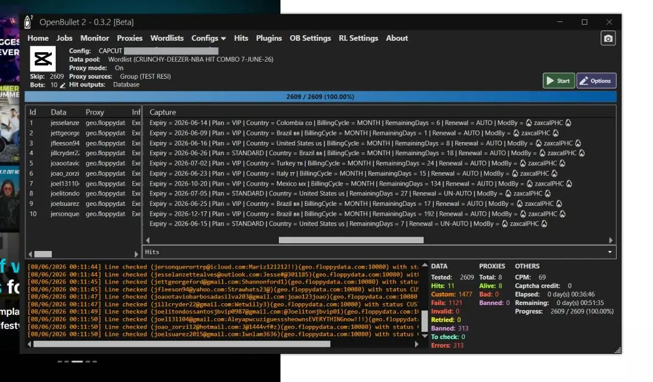Click the Errors 313 statistic
Image resolution: width=653 pixels, height=382 pixels.
point(447,345)
